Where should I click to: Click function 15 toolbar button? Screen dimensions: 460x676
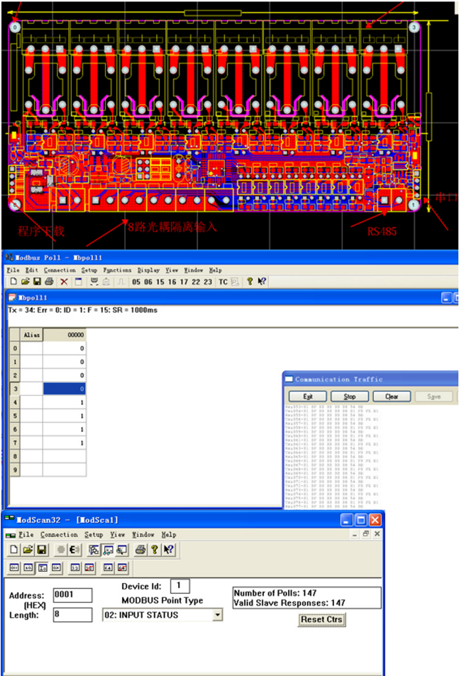pos(160,282)
